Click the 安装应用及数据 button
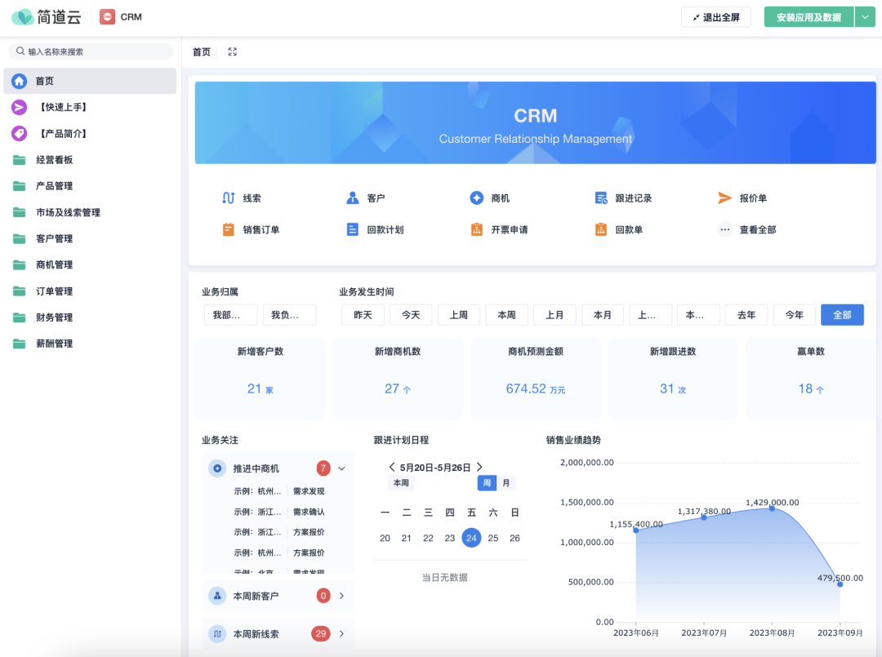882x657 pixels. tap(808, 17)
